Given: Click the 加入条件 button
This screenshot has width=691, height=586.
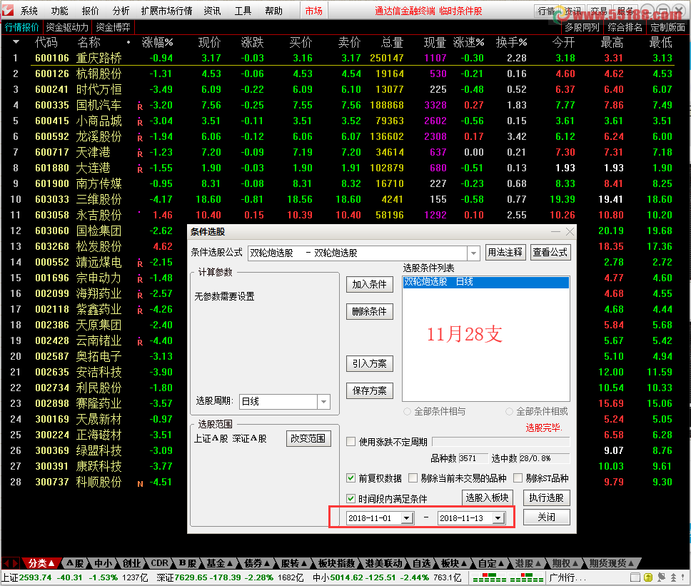Looking at the screenshot, I should [369, 284].
